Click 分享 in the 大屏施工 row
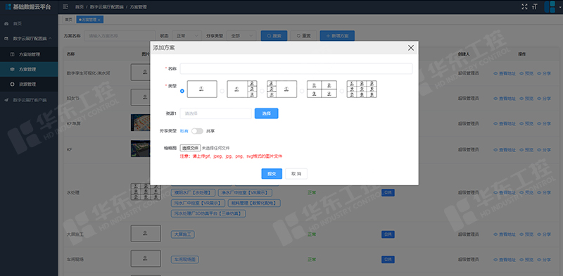Screen dimensions: 563x276 click(x=544, y=234)
